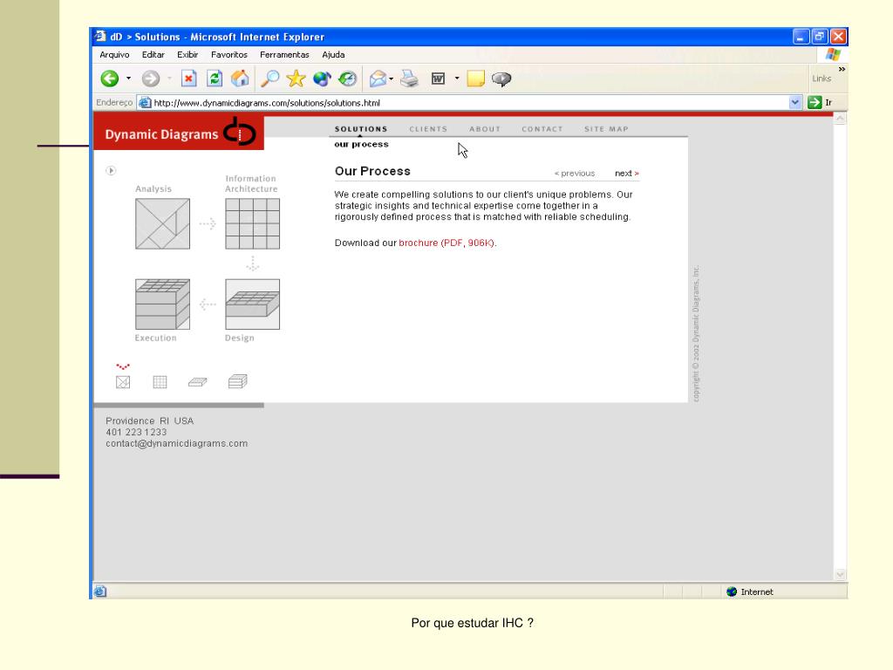Screen dimensions: 893x670
Task: Click the small play arrow circle icon
Action: click(x=111, y=170)
